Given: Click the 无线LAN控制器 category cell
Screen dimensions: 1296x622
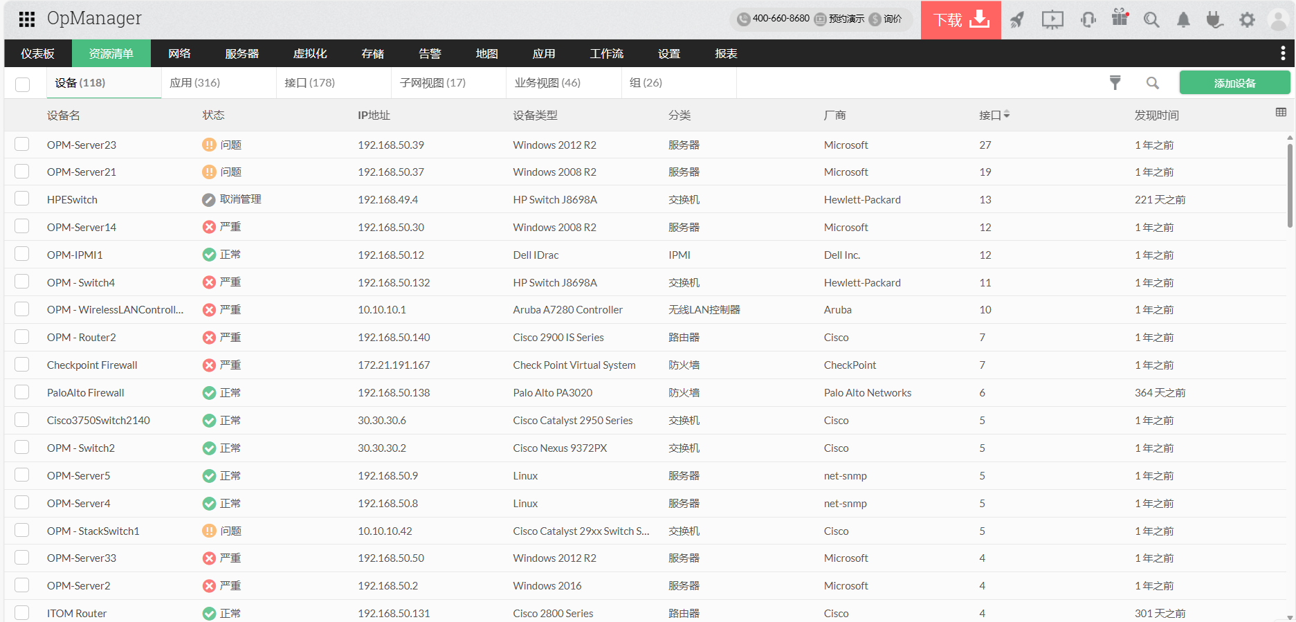Looking at the screenshot, I should [704, 310].
